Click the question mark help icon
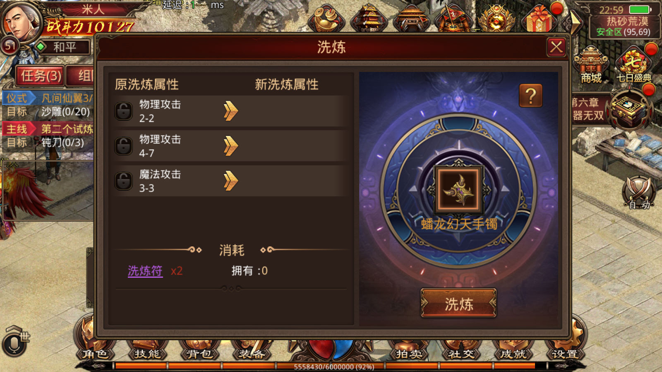The image size is (662, 372). (530, 95)
